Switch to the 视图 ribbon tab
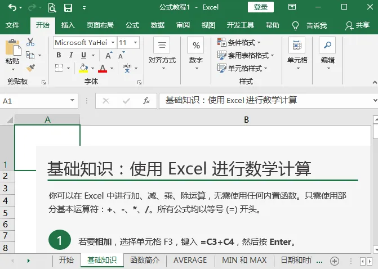Screen dimensions: 378x269 tap(208, 25)
